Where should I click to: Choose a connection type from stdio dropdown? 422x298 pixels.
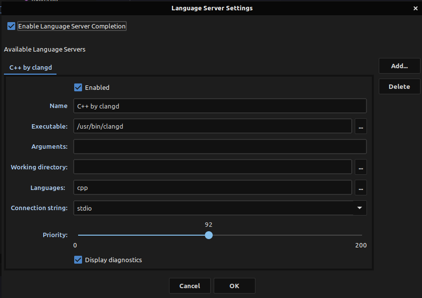point(220,208)
